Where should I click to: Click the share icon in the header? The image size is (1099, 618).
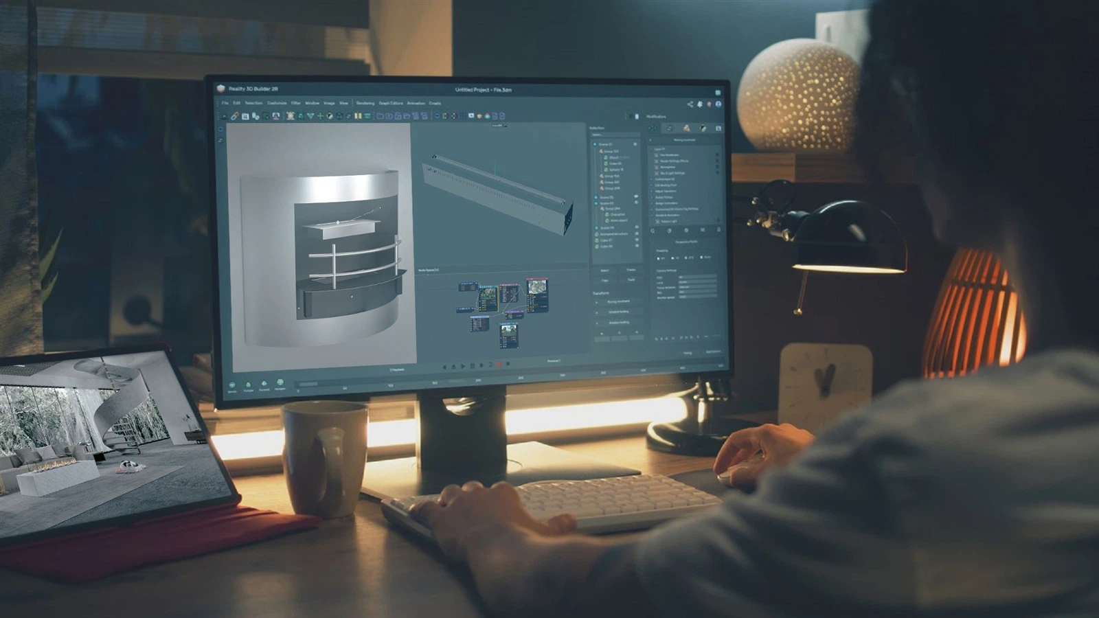coord(690,104)
